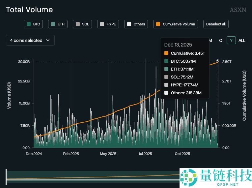This screenshot has width=252, height=188.
Task: Select the Y yearly time range
Action: click(x=231, y=40)
